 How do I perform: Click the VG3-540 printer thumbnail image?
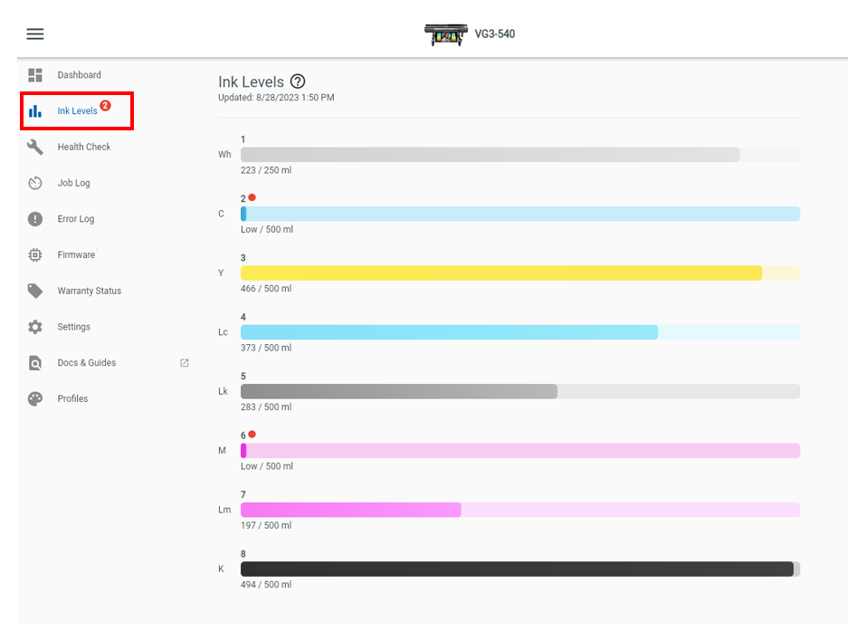(x=445, y=34)
